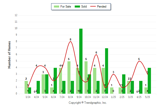The height and width of the screenshot is (109, 162).
Task: Click the Pended peak label 8
Action: tap(70, 39)
